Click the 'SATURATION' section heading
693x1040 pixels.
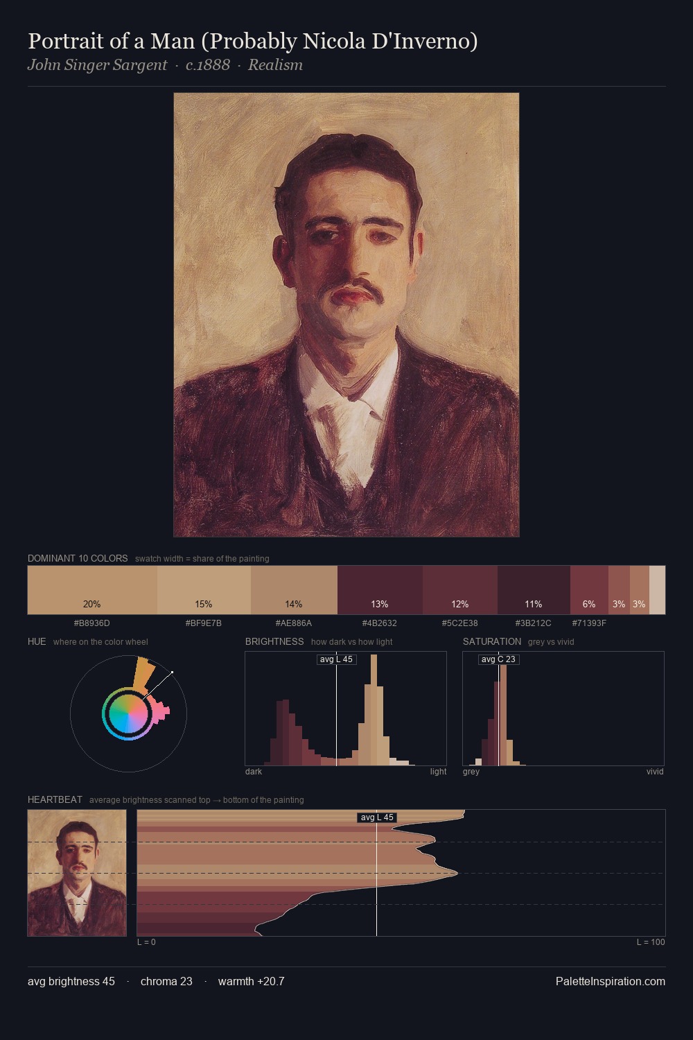(x=492, y=641)
